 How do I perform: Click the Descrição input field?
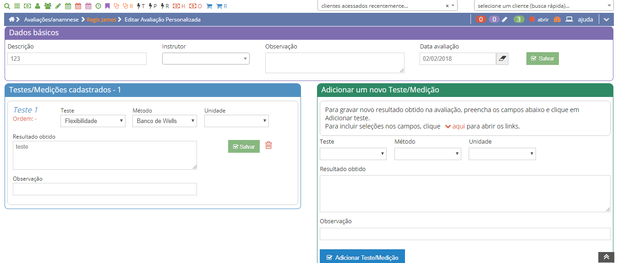77,59
